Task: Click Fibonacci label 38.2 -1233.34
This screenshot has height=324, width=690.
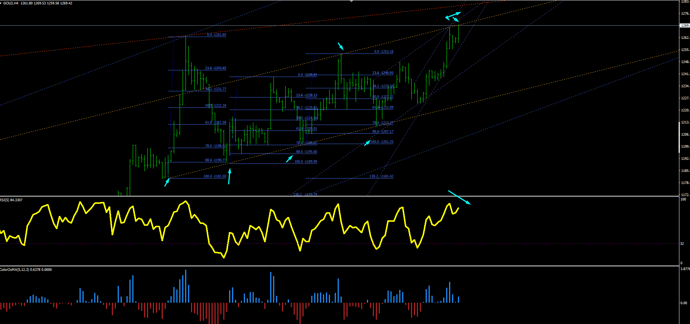Action: tap(383, 86)
